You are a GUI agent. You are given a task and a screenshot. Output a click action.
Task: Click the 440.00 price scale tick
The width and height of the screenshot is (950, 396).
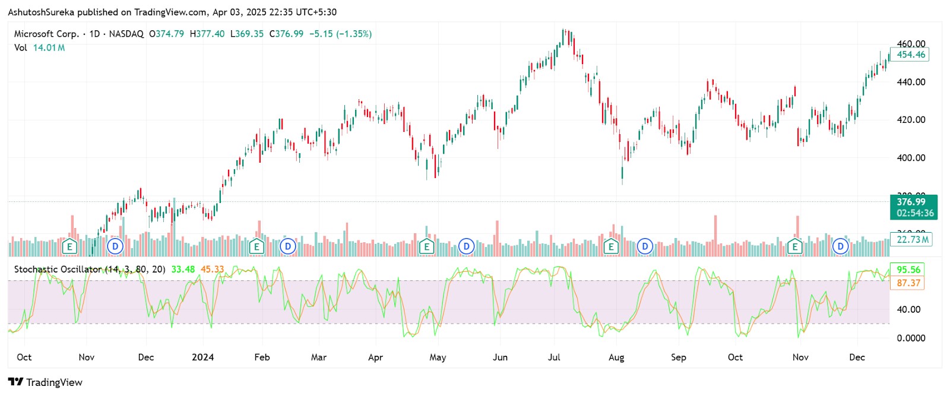tap(911, 82)
